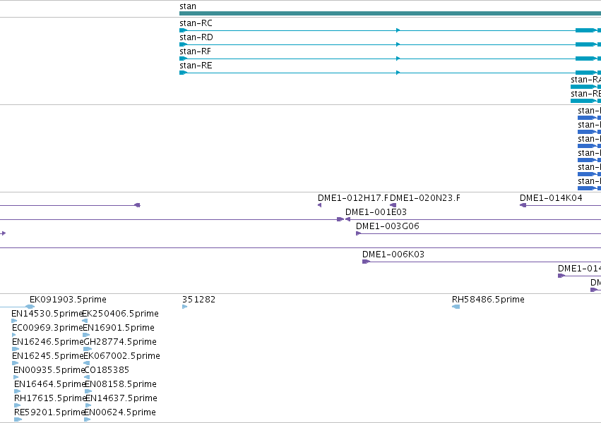Click the EN00624.5prime feature arrow

click(88, 420)
